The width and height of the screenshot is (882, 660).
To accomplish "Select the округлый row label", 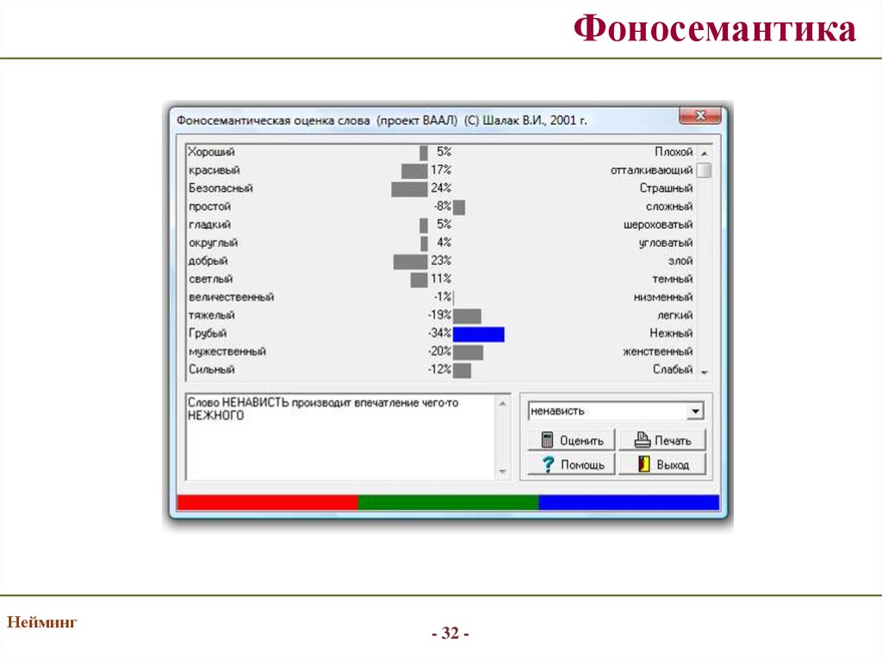I will coord(214,243).
